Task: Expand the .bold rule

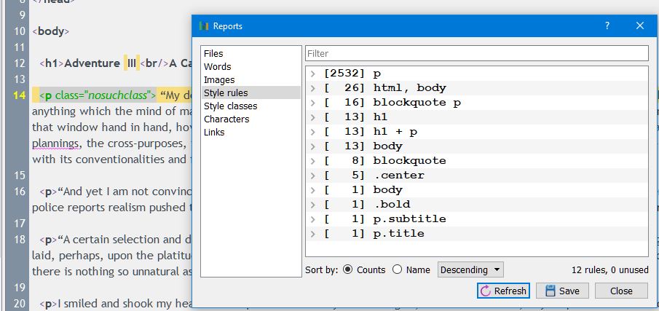Action: (312, 204)
